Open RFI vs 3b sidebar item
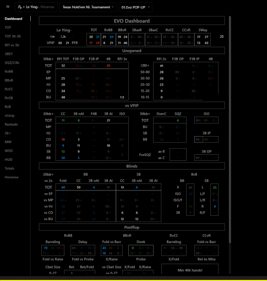 tap(12, 45)
